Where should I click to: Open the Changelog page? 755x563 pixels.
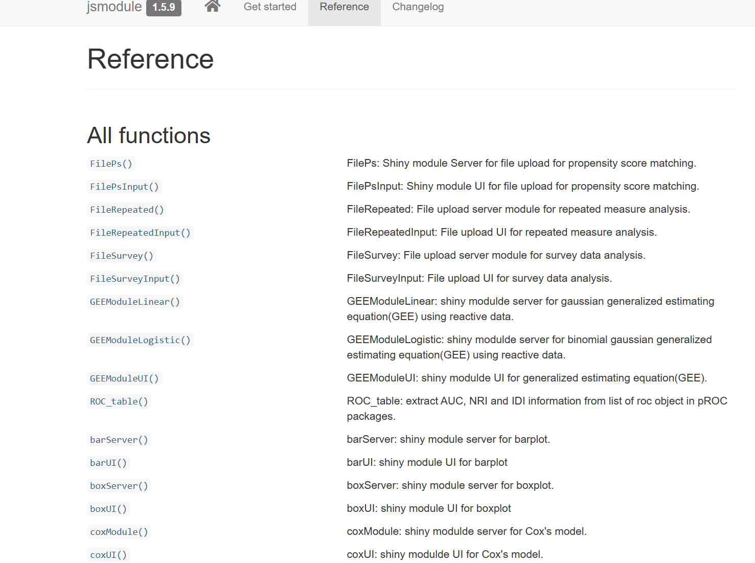pos(418,7)
